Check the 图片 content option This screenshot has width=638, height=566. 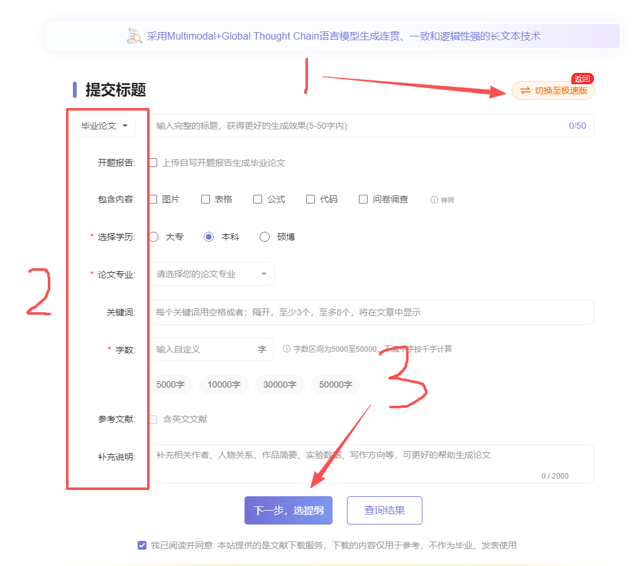tap(153, 199)
